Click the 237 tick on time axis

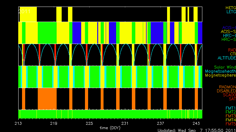[x=160, y=123]
